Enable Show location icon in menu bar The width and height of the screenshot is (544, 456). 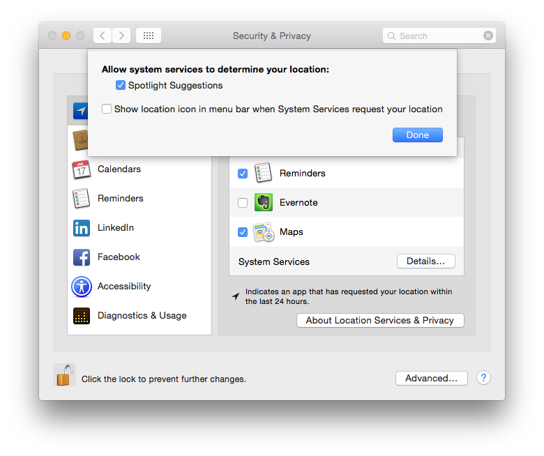(x=107, y=109)
